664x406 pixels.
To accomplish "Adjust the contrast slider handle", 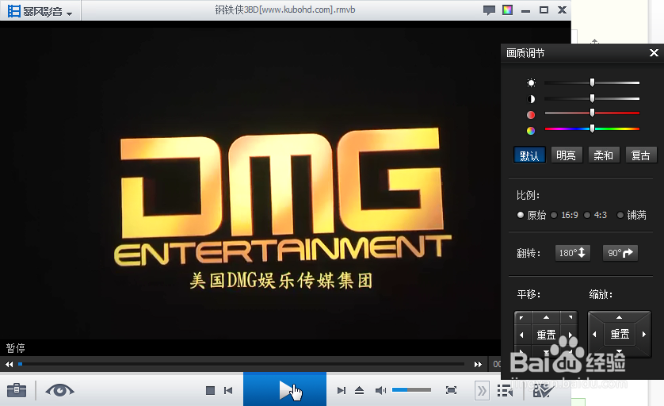I will 592,98.
